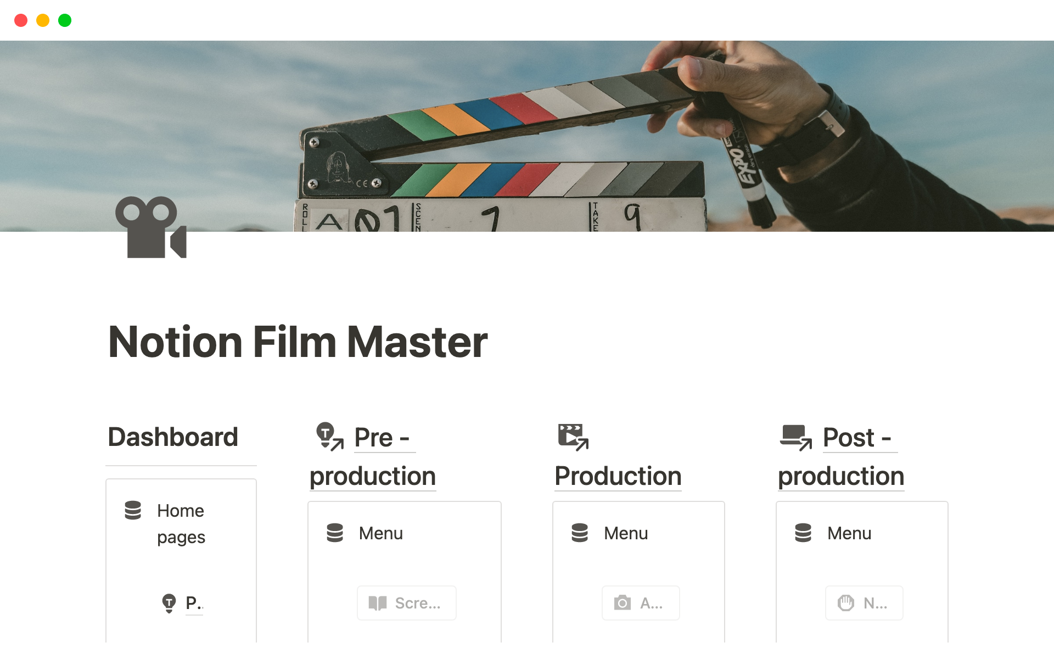Screen dimensions: 1054x659
Task: Click the open book icon on Scre... card
Action: click(378, 603)
